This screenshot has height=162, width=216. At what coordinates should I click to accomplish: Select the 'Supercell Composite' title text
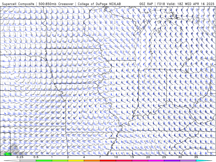(18, 4)
